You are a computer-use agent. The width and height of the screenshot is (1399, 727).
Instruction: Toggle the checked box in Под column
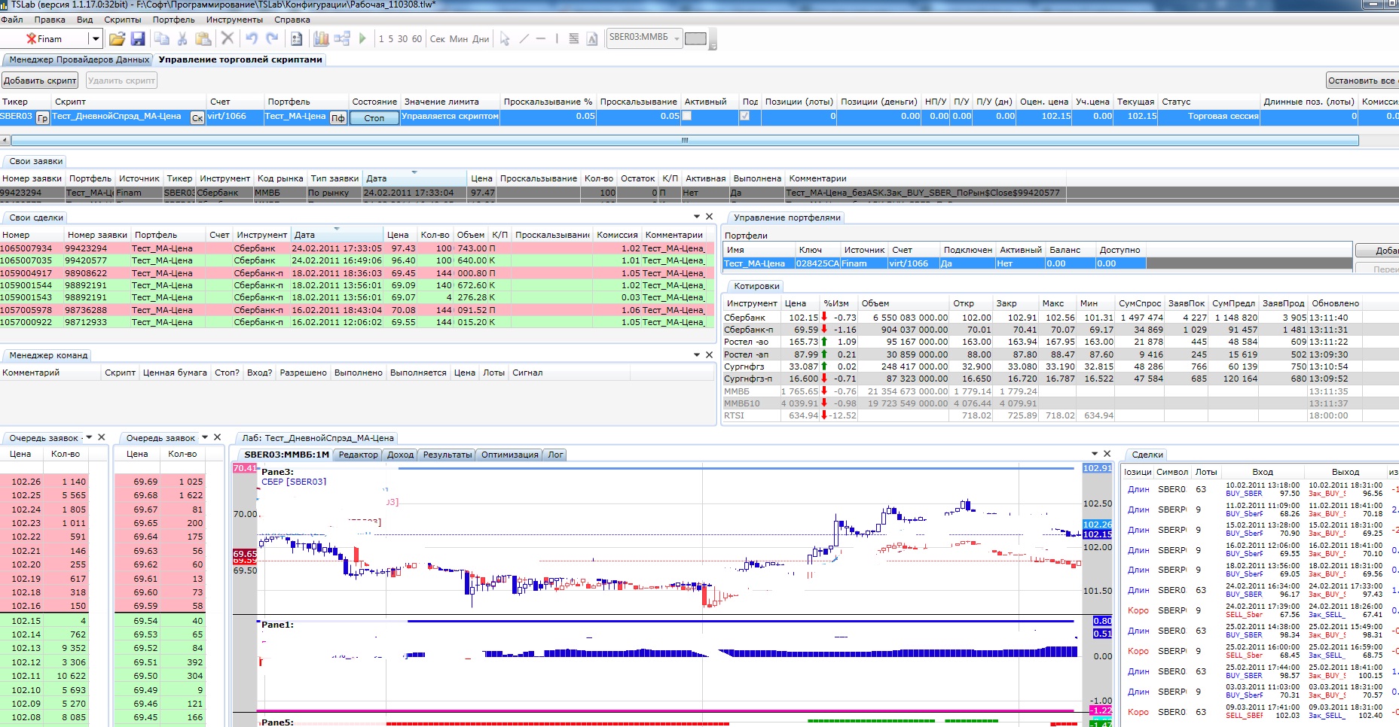coord(745,116)
